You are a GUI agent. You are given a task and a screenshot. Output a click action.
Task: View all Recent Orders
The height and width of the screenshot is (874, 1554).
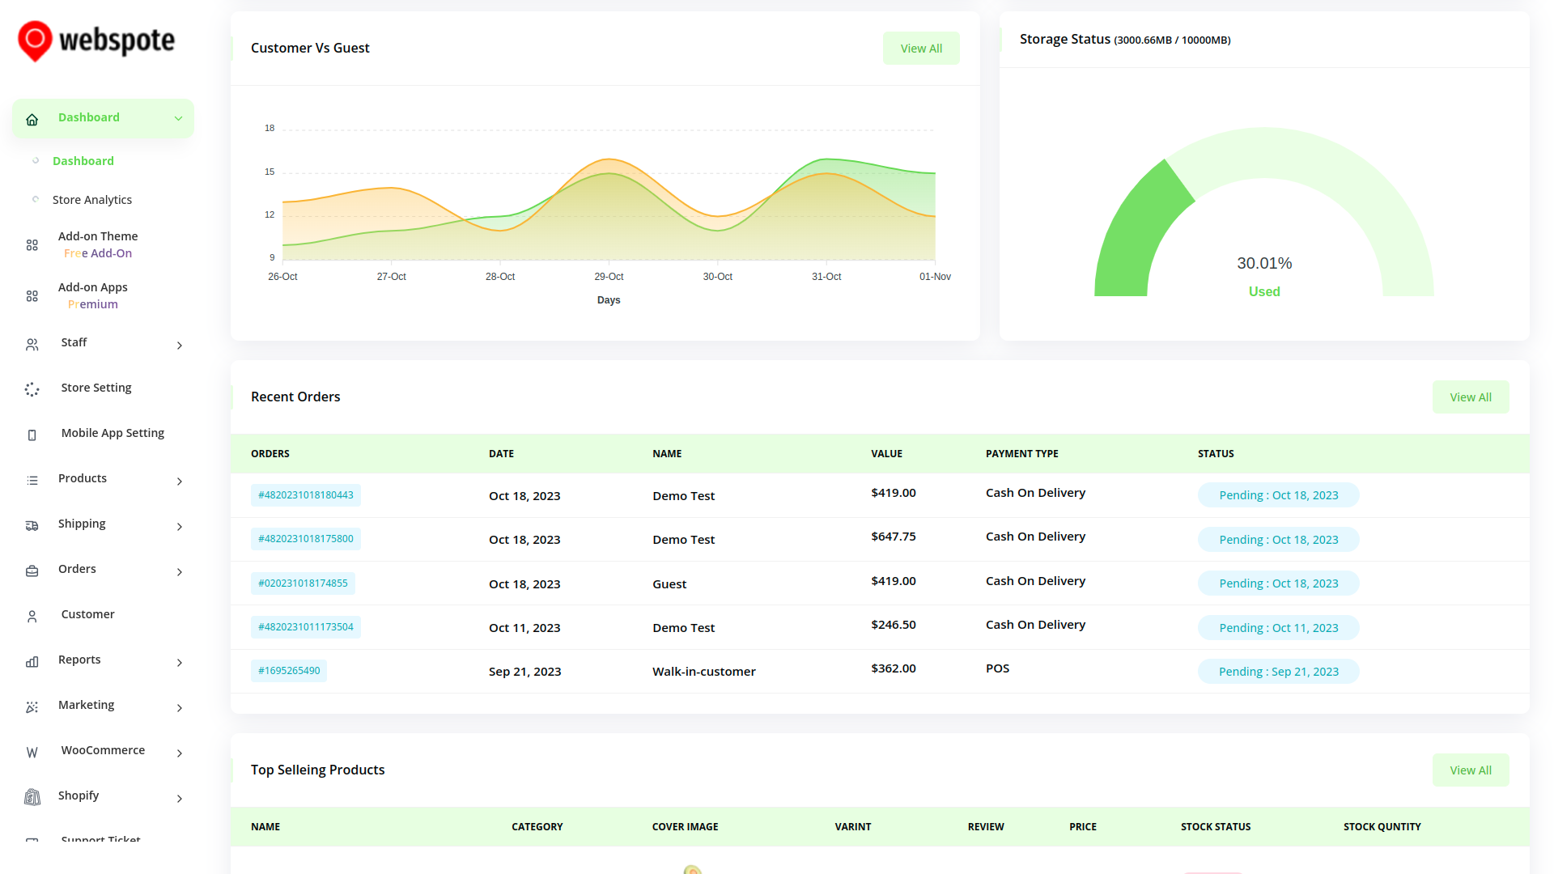tap(1470, 397)
